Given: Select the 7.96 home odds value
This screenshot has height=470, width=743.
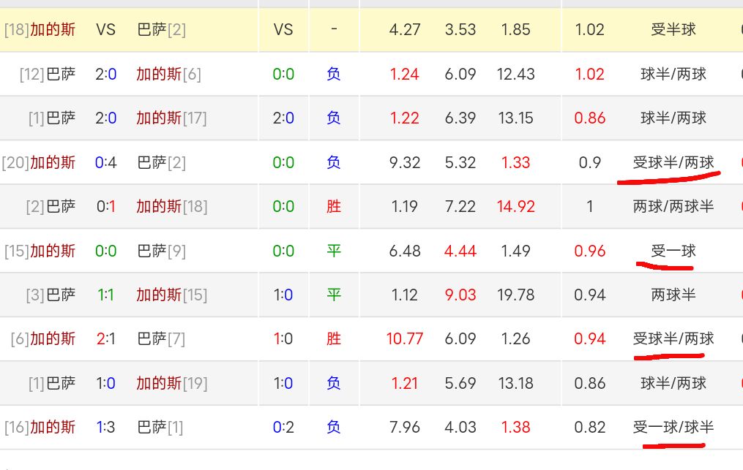Looking at the screenshot, I should [405, 427].
